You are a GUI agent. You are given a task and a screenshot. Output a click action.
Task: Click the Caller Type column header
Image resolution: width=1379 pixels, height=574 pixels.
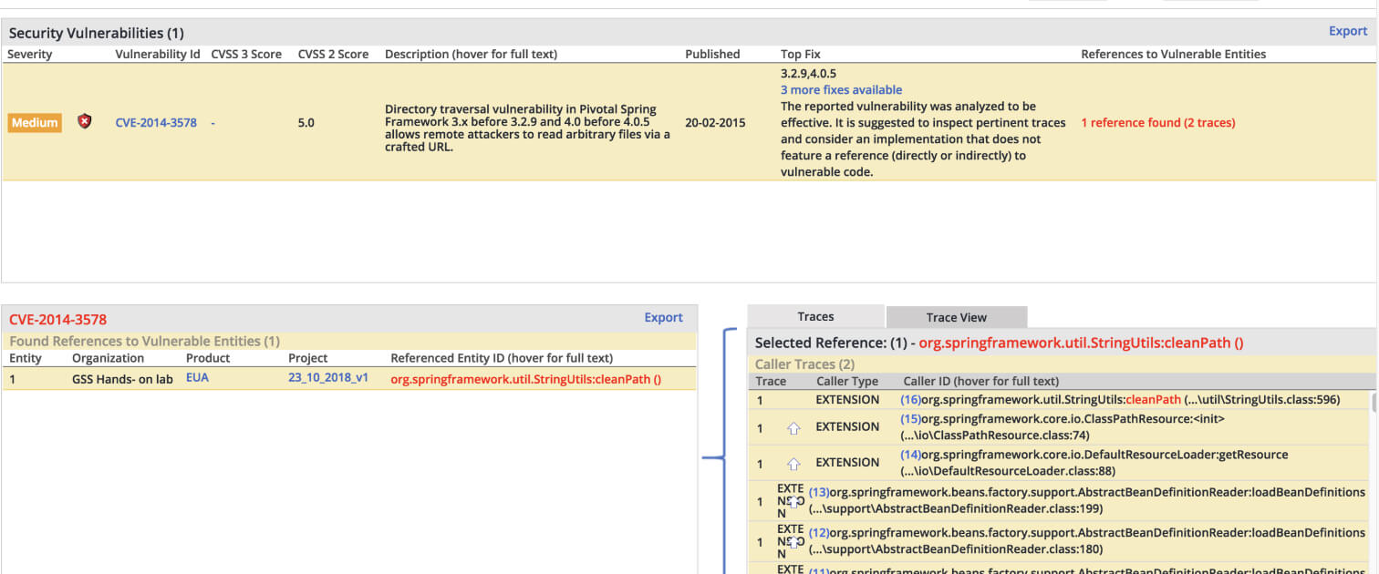click(847, 381)
